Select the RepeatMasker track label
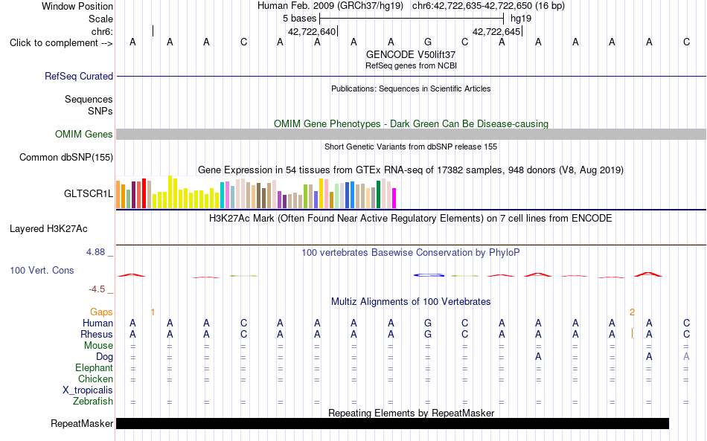Viewport: 707px width, 441px height. click(82, 423)
